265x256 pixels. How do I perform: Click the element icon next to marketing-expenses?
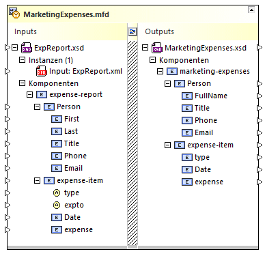click(172, 72)
